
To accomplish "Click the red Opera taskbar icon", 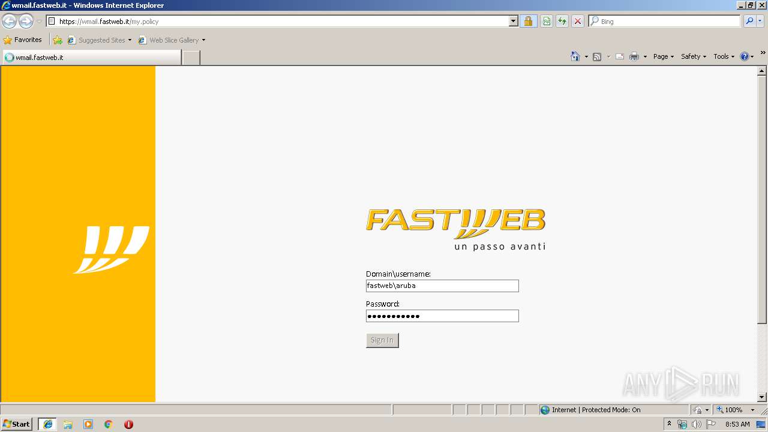I will point(128,424).
